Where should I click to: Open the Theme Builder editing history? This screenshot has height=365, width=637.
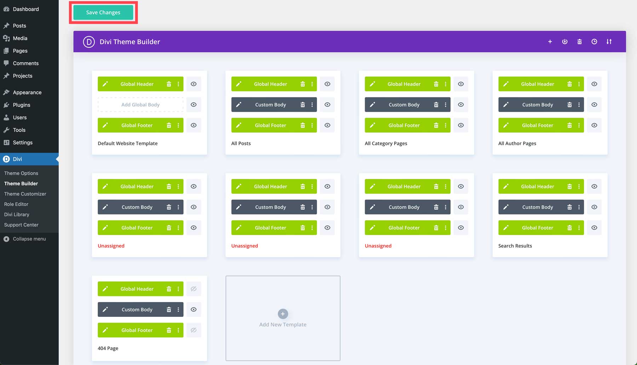(594, 41)
